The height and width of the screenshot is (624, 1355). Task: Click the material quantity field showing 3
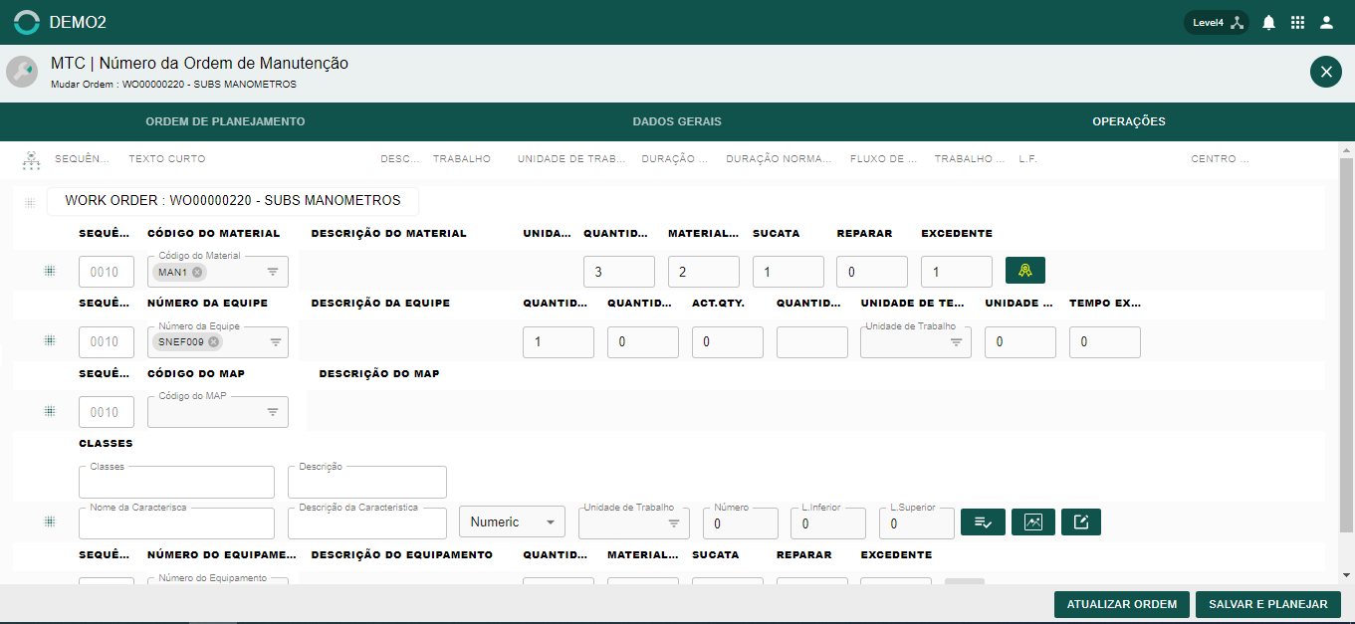point(619,272)
